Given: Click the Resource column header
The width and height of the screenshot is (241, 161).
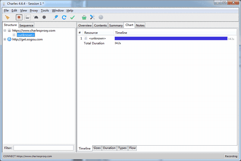Looking at the screenshot, I should pos(98,33).
